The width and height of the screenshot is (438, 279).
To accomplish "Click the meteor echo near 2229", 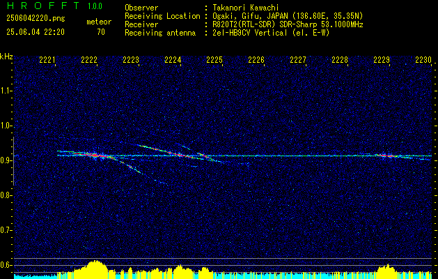I will (x=387, y=156).
